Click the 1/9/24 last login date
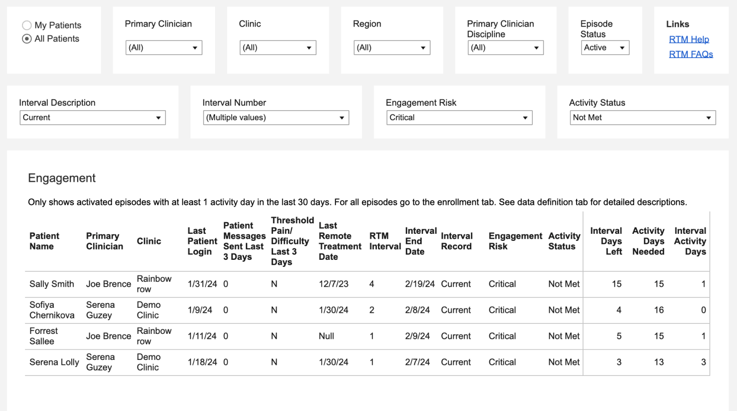This screenshot has width=737, height=411. tap(200, 310)
